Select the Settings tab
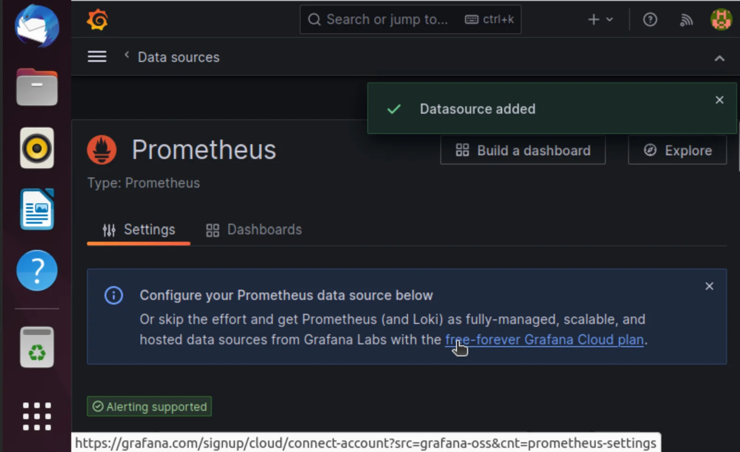The image size is (740, 452). tap(139, 230)
